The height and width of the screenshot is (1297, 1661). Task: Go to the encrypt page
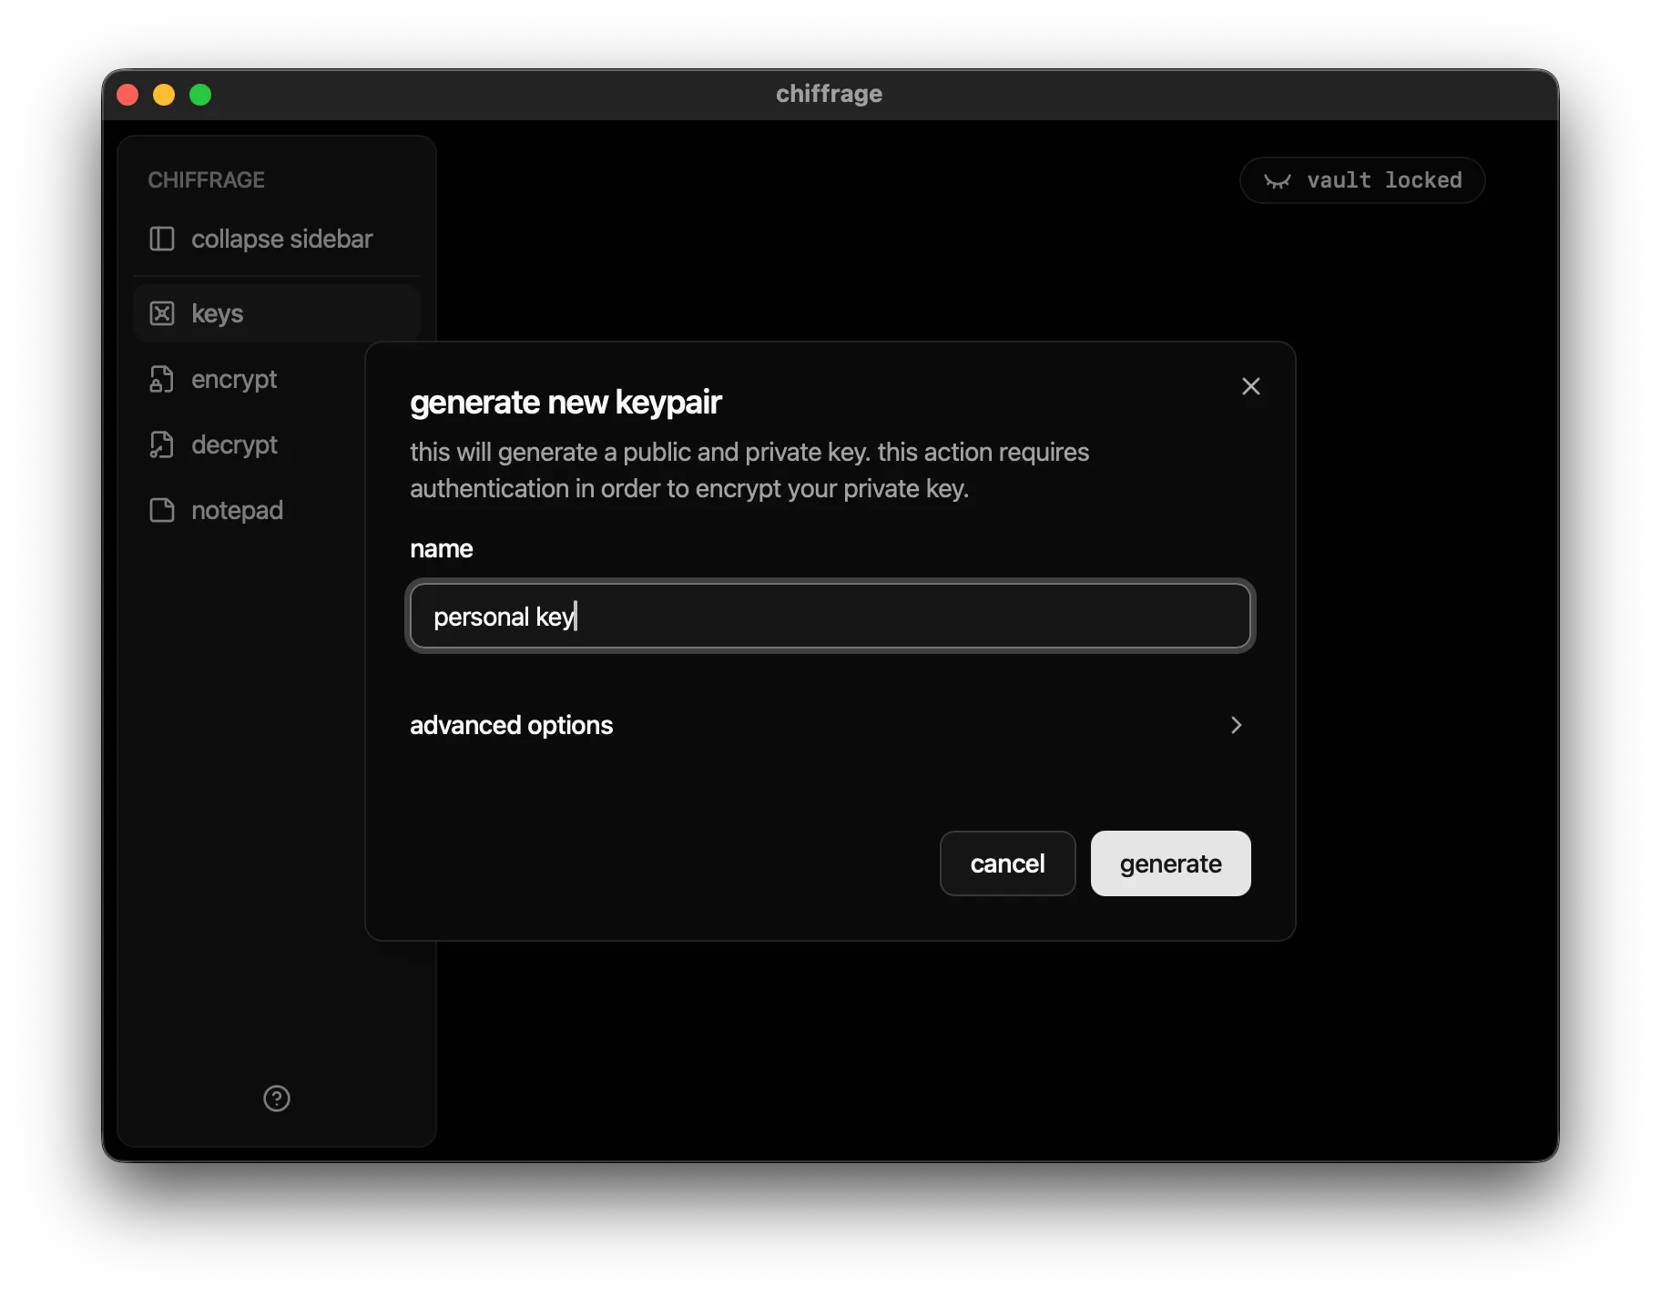point(234,379)
